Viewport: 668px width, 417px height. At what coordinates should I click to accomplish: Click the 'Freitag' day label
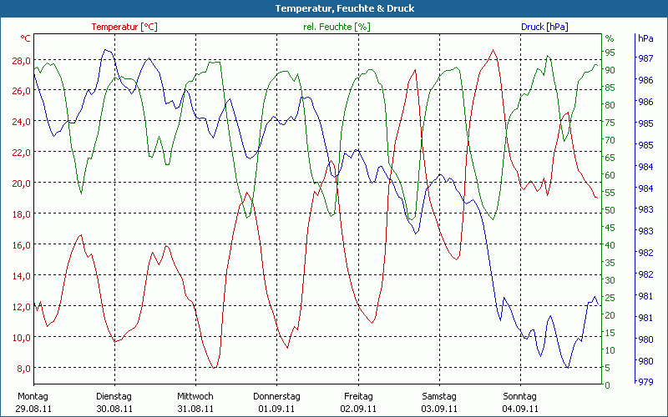358,397
